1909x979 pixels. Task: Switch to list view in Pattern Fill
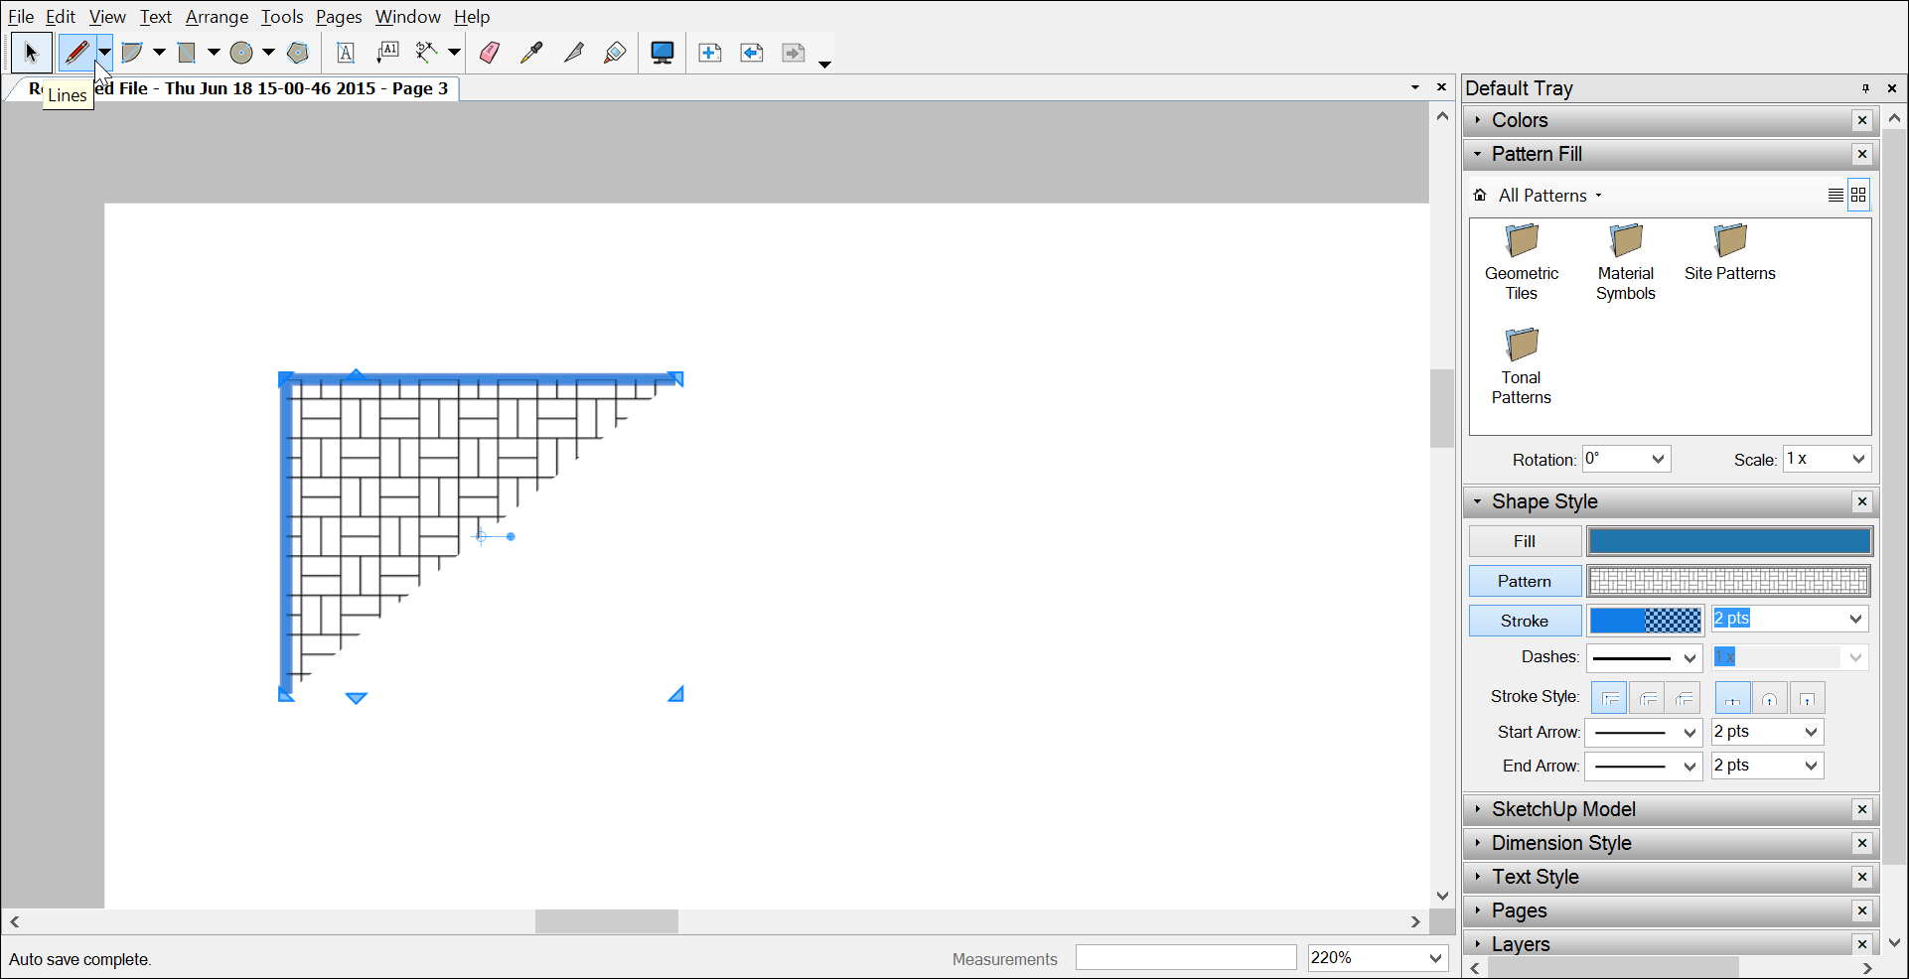[1835, 195]
